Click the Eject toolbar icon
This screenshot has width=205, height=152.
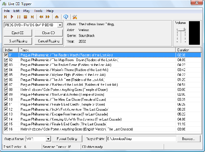tap(57, 17)
